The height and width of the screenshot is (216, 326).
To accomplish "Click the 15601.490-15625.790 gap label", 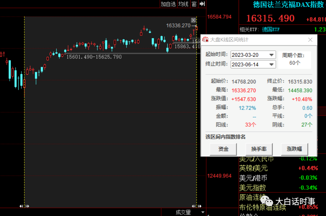I will click(x=94, y=57).
